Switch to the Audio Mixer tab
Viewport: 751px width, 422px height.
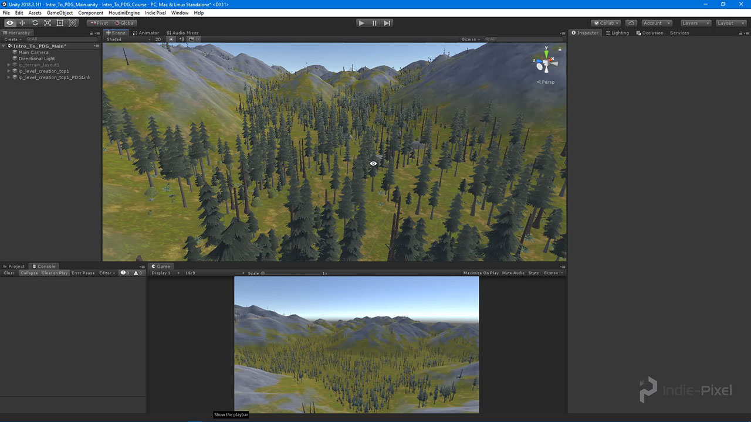(x=182, y=33)
